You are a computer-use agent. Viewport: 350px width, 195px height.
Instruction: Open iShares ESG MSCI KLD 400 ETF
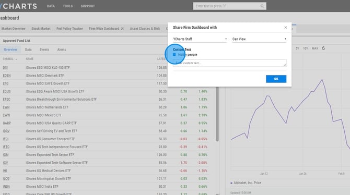point(48,68)
